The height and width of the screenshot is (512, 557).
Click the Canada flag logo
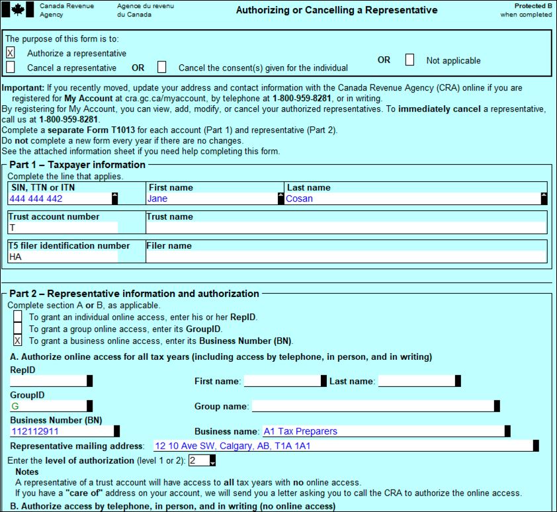(18, 10)
